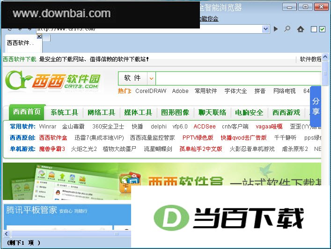The image size is (331, 249).
Task: Open the 系统工具 navigation tab
Action: [x=64, y=113]
